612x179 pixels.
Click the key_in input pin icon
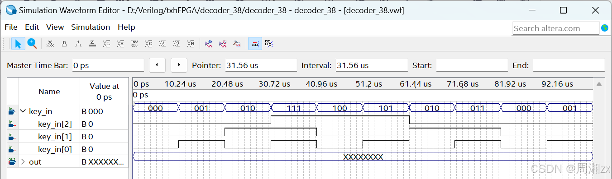coord(12,111)
